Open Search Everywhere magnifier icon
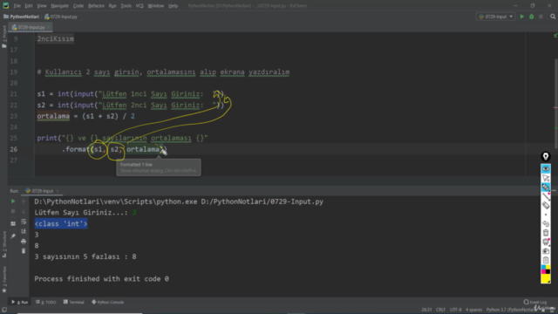Viewport: 558px width, 314px height. coord(553,17)
